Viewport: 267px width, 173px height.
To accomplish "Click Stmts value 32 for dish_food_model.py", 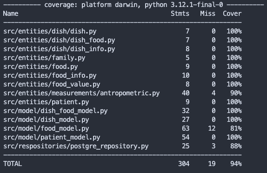I will click(x=186, y=111).
